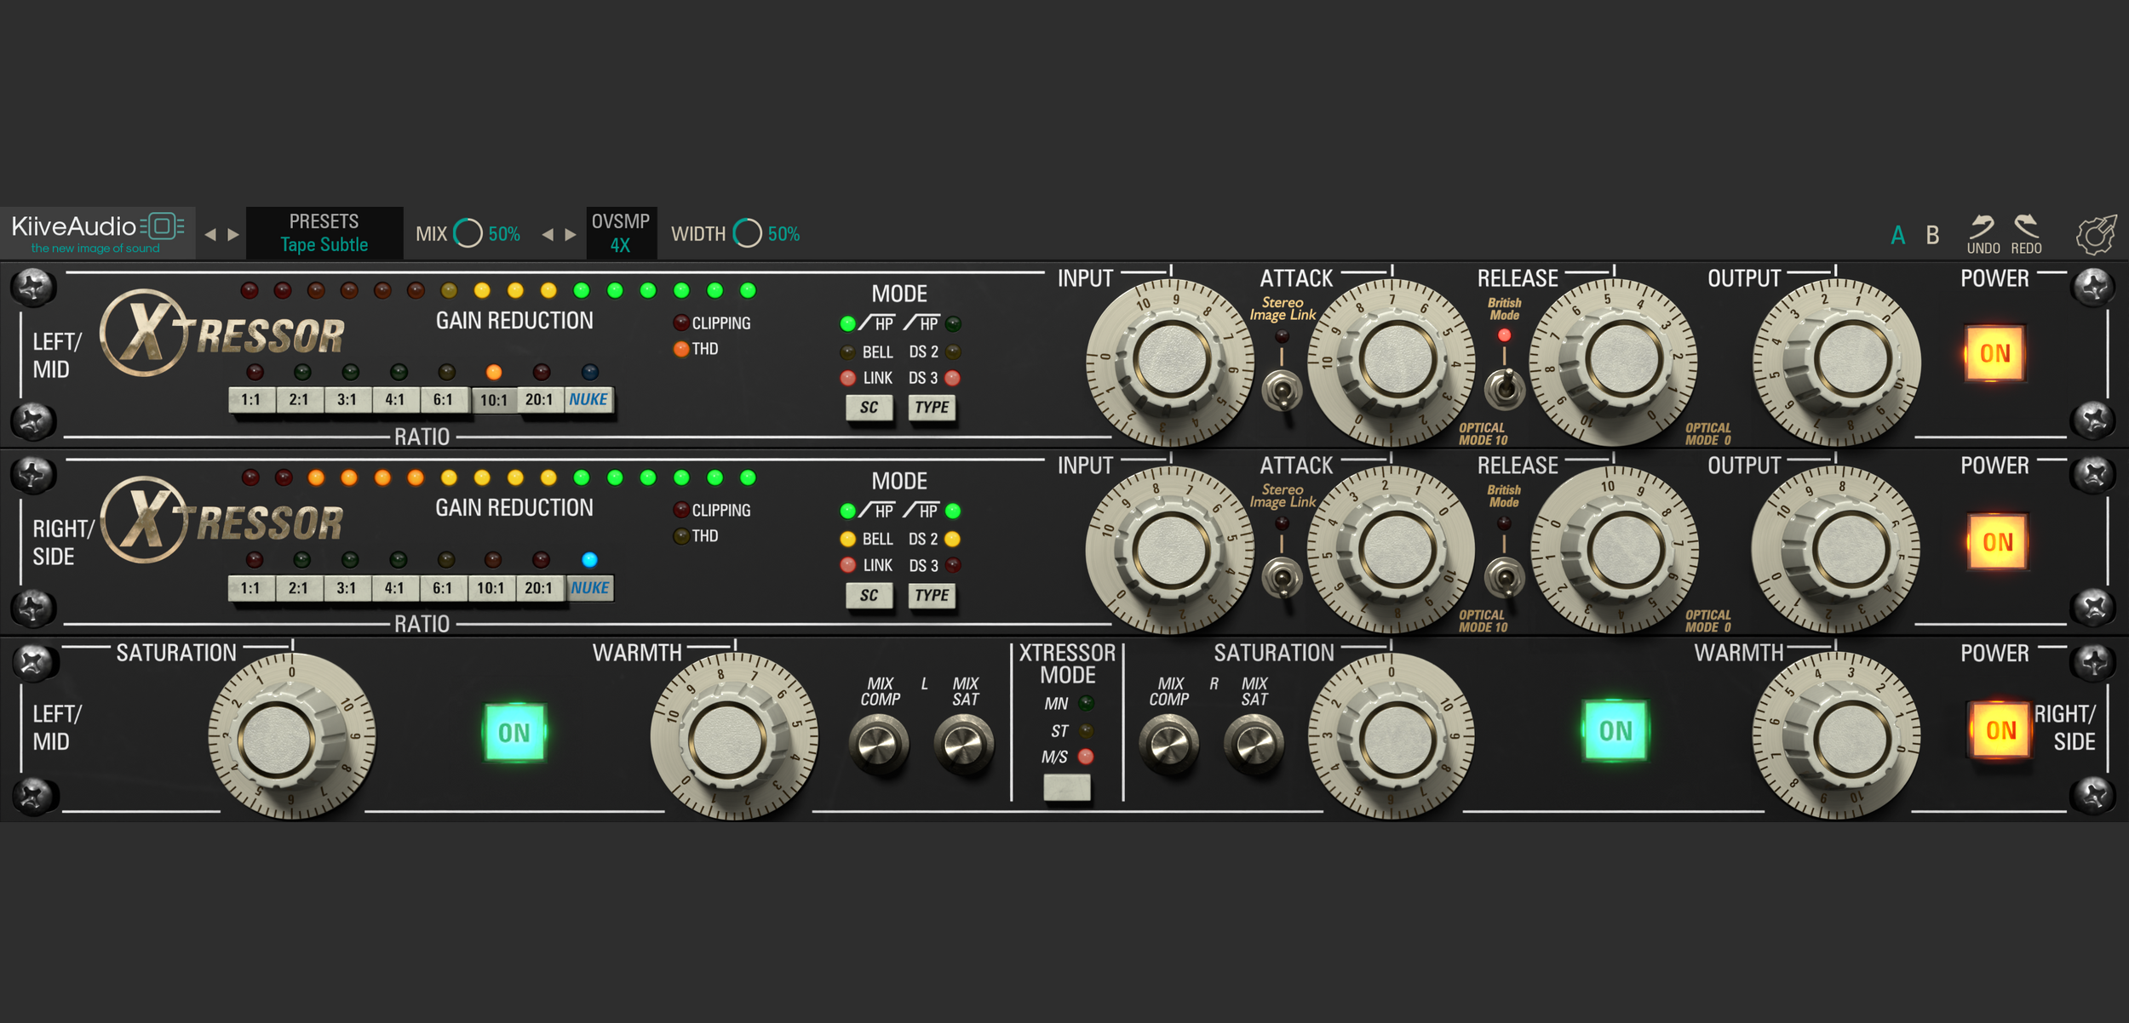Open the Presets menu showing Tape Subtle
The image size is (2129, 1023).
tap(324, 233)
